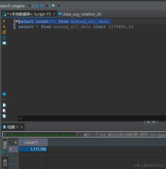The width and height of the screenshot is (166, 169).
Task: Click the green query text label in results
Action: (x=41, y=135)
